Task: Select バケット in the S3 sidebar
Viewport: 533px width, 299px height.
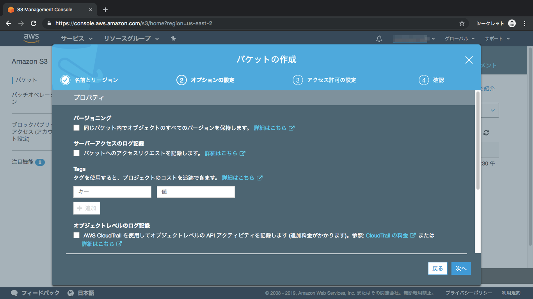Action: point(26,80)
